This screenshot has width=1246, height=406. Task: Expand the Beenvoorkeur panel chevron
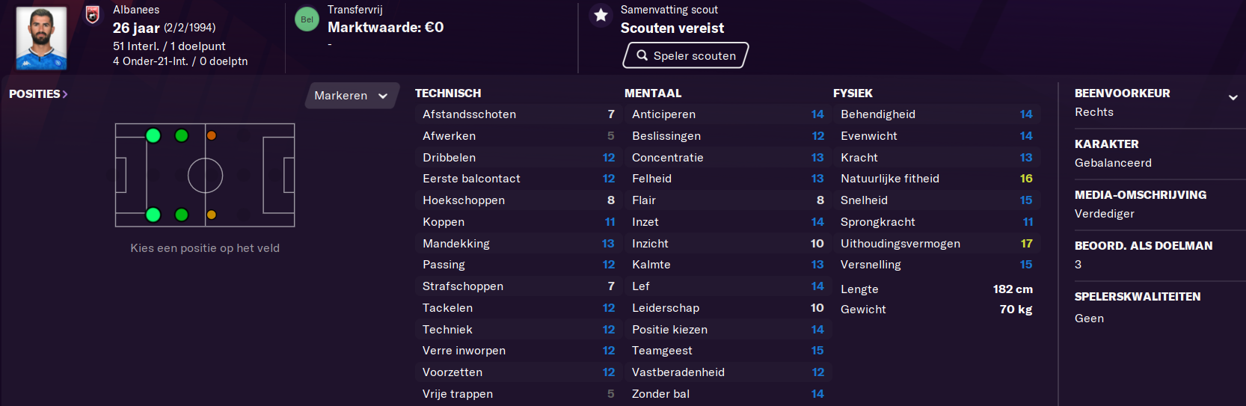point(1233,97)
